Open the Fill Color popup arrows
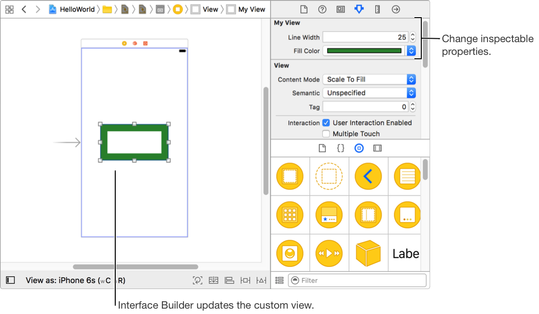539x314 pixels. tap(411, 50)
